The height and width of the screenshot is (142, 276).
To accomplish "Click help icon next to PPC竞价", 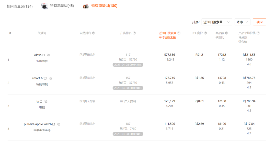I will point(205,33).
